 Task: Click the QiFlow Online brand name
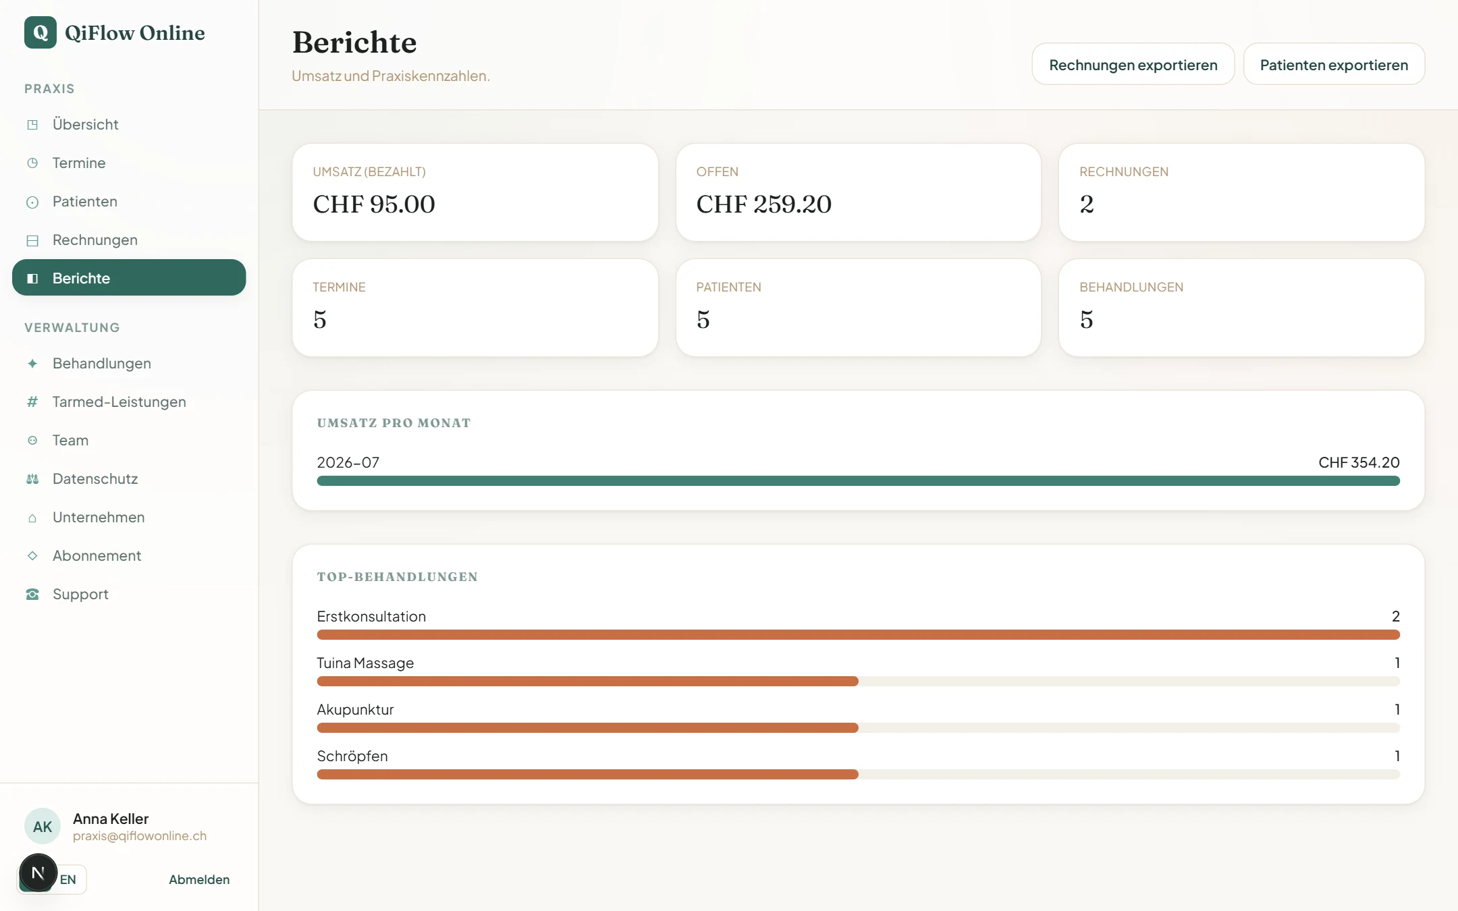(x=135, y=32)
